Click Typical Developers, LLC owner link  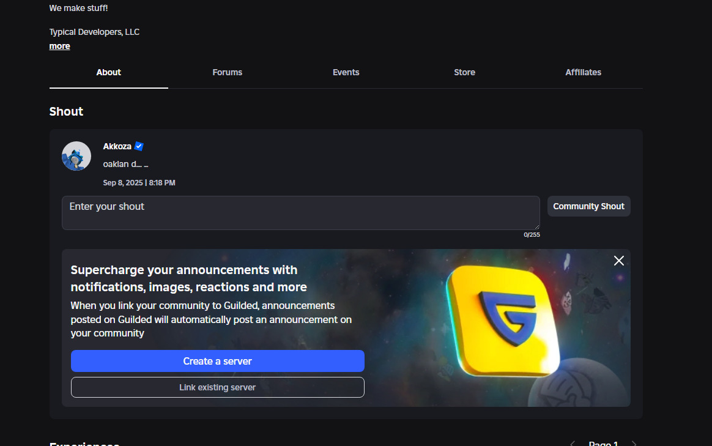pyautogui.click(x=94, y=31)
